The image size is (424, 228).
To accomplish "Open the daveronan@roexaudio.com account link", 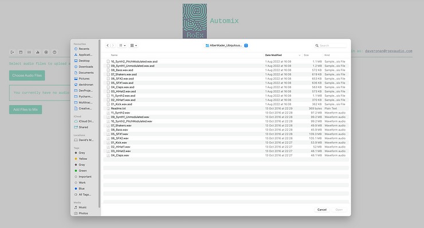I will (x=388, y=51).
